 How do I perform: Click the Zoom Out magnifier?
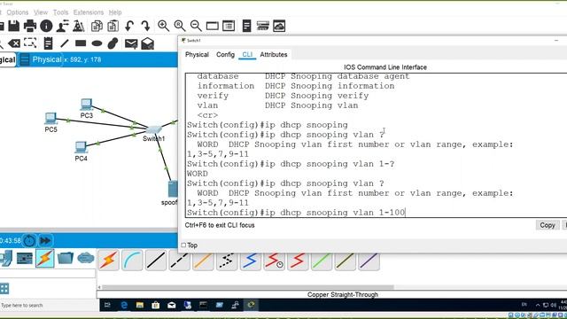(x=196, y=26)
